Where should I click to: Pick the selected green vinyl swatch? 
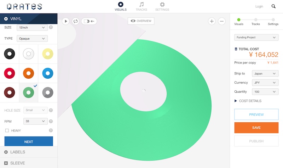[x=29, y=93]
